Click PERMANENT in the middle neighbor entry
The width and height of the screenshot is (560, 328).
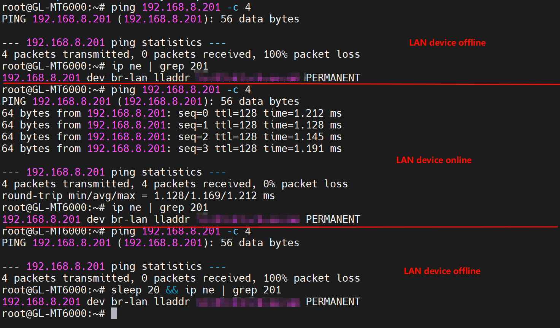pyautogui.click(x=333, y=219)
